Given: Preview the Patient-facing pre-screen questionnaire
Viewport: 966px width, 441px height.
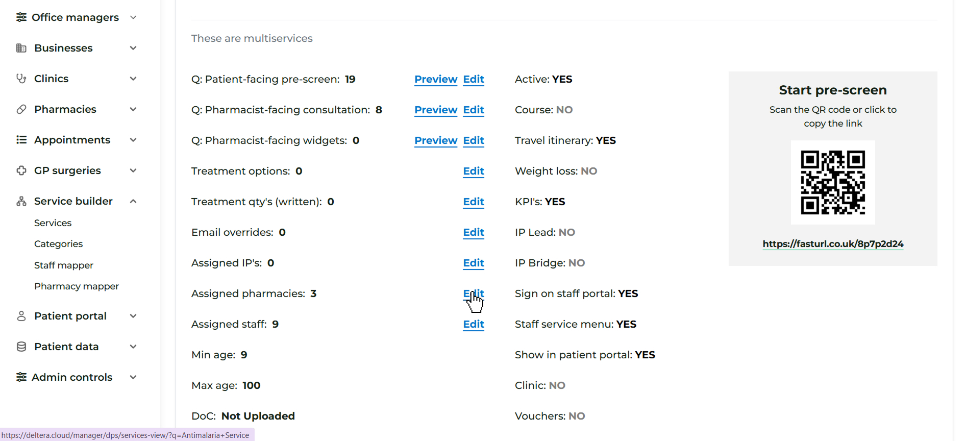Looking at the screenshot, I should click(436, 79).
